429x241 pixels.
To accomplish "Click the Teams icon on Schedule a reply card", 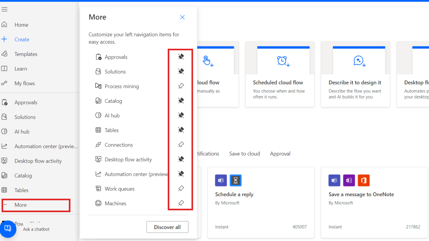I will pyautogui.click(x=221, y=180).
